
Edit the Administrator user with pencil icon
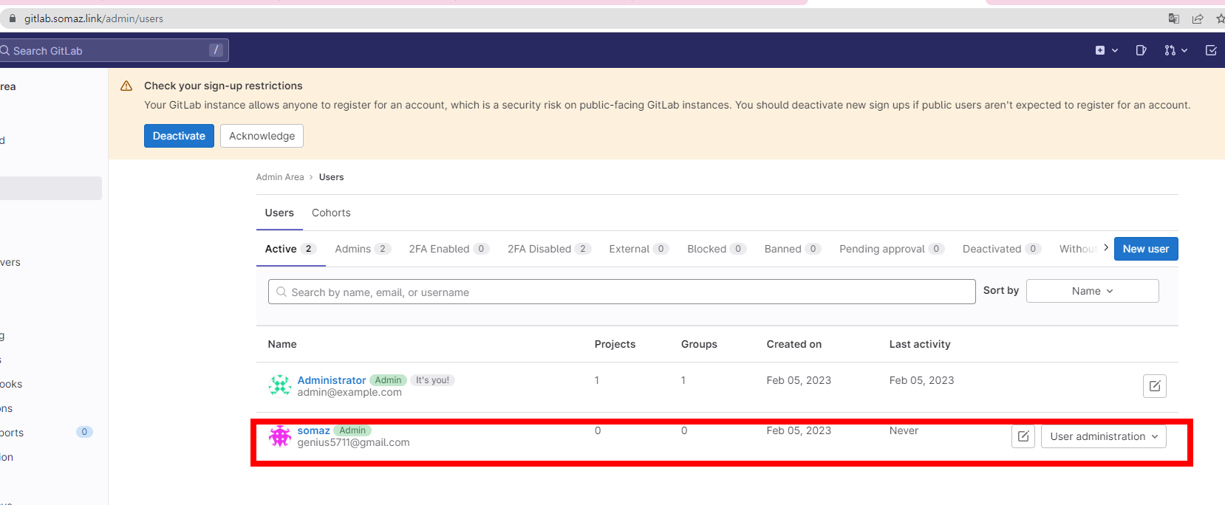tap(1154, 386)
